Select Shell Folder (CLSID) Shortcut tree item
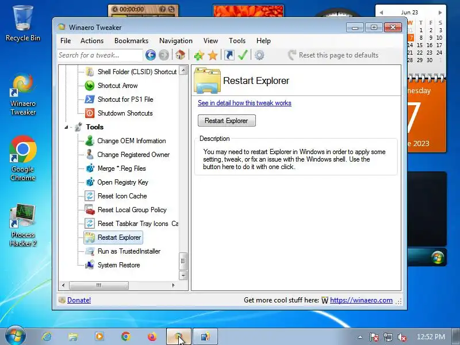This screenshot has width=460, height=345. click(137, 72)
